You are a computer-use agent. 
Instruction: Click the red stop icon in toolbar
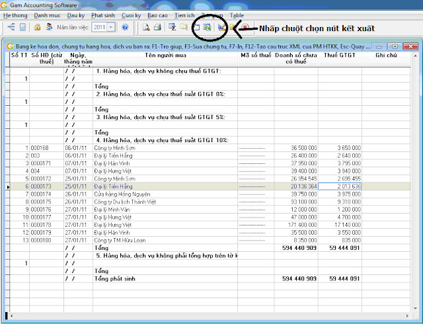246,27
